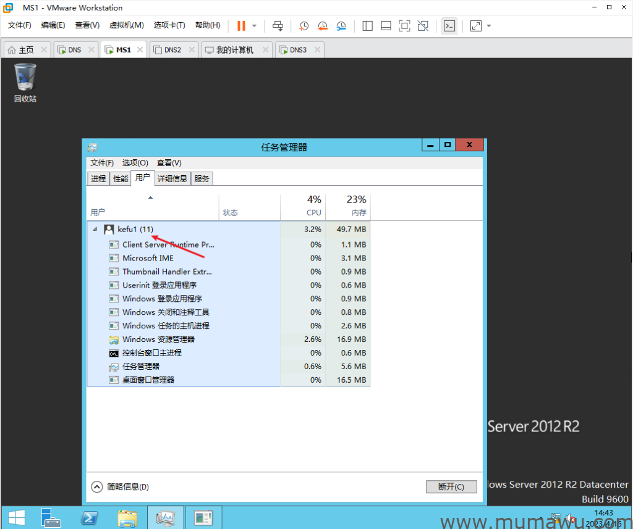Minimize the Task Manager window

pos(431,144)
